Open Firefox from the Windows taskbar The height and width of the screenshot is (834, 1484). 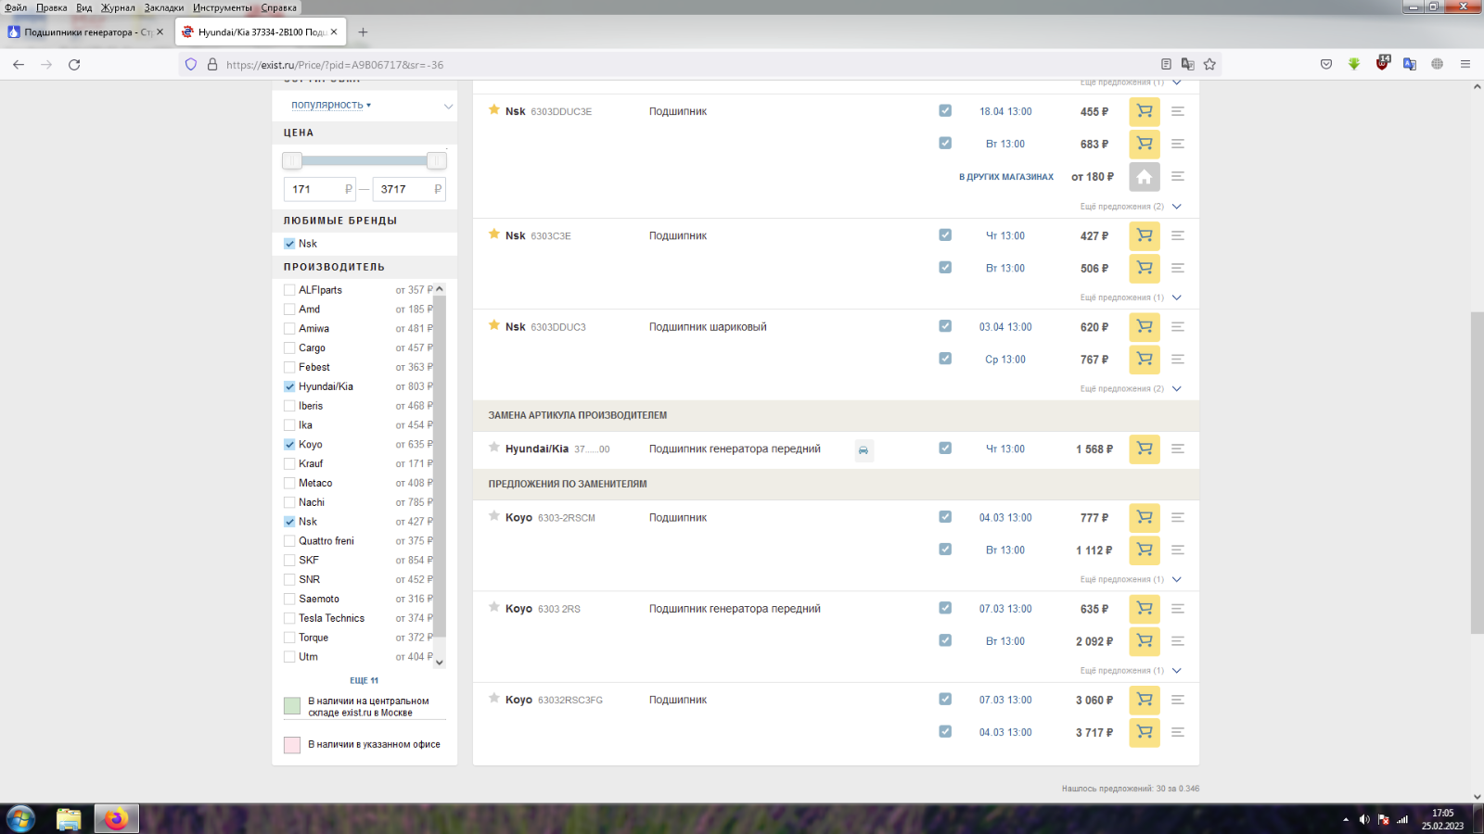(x=116, y=819)
